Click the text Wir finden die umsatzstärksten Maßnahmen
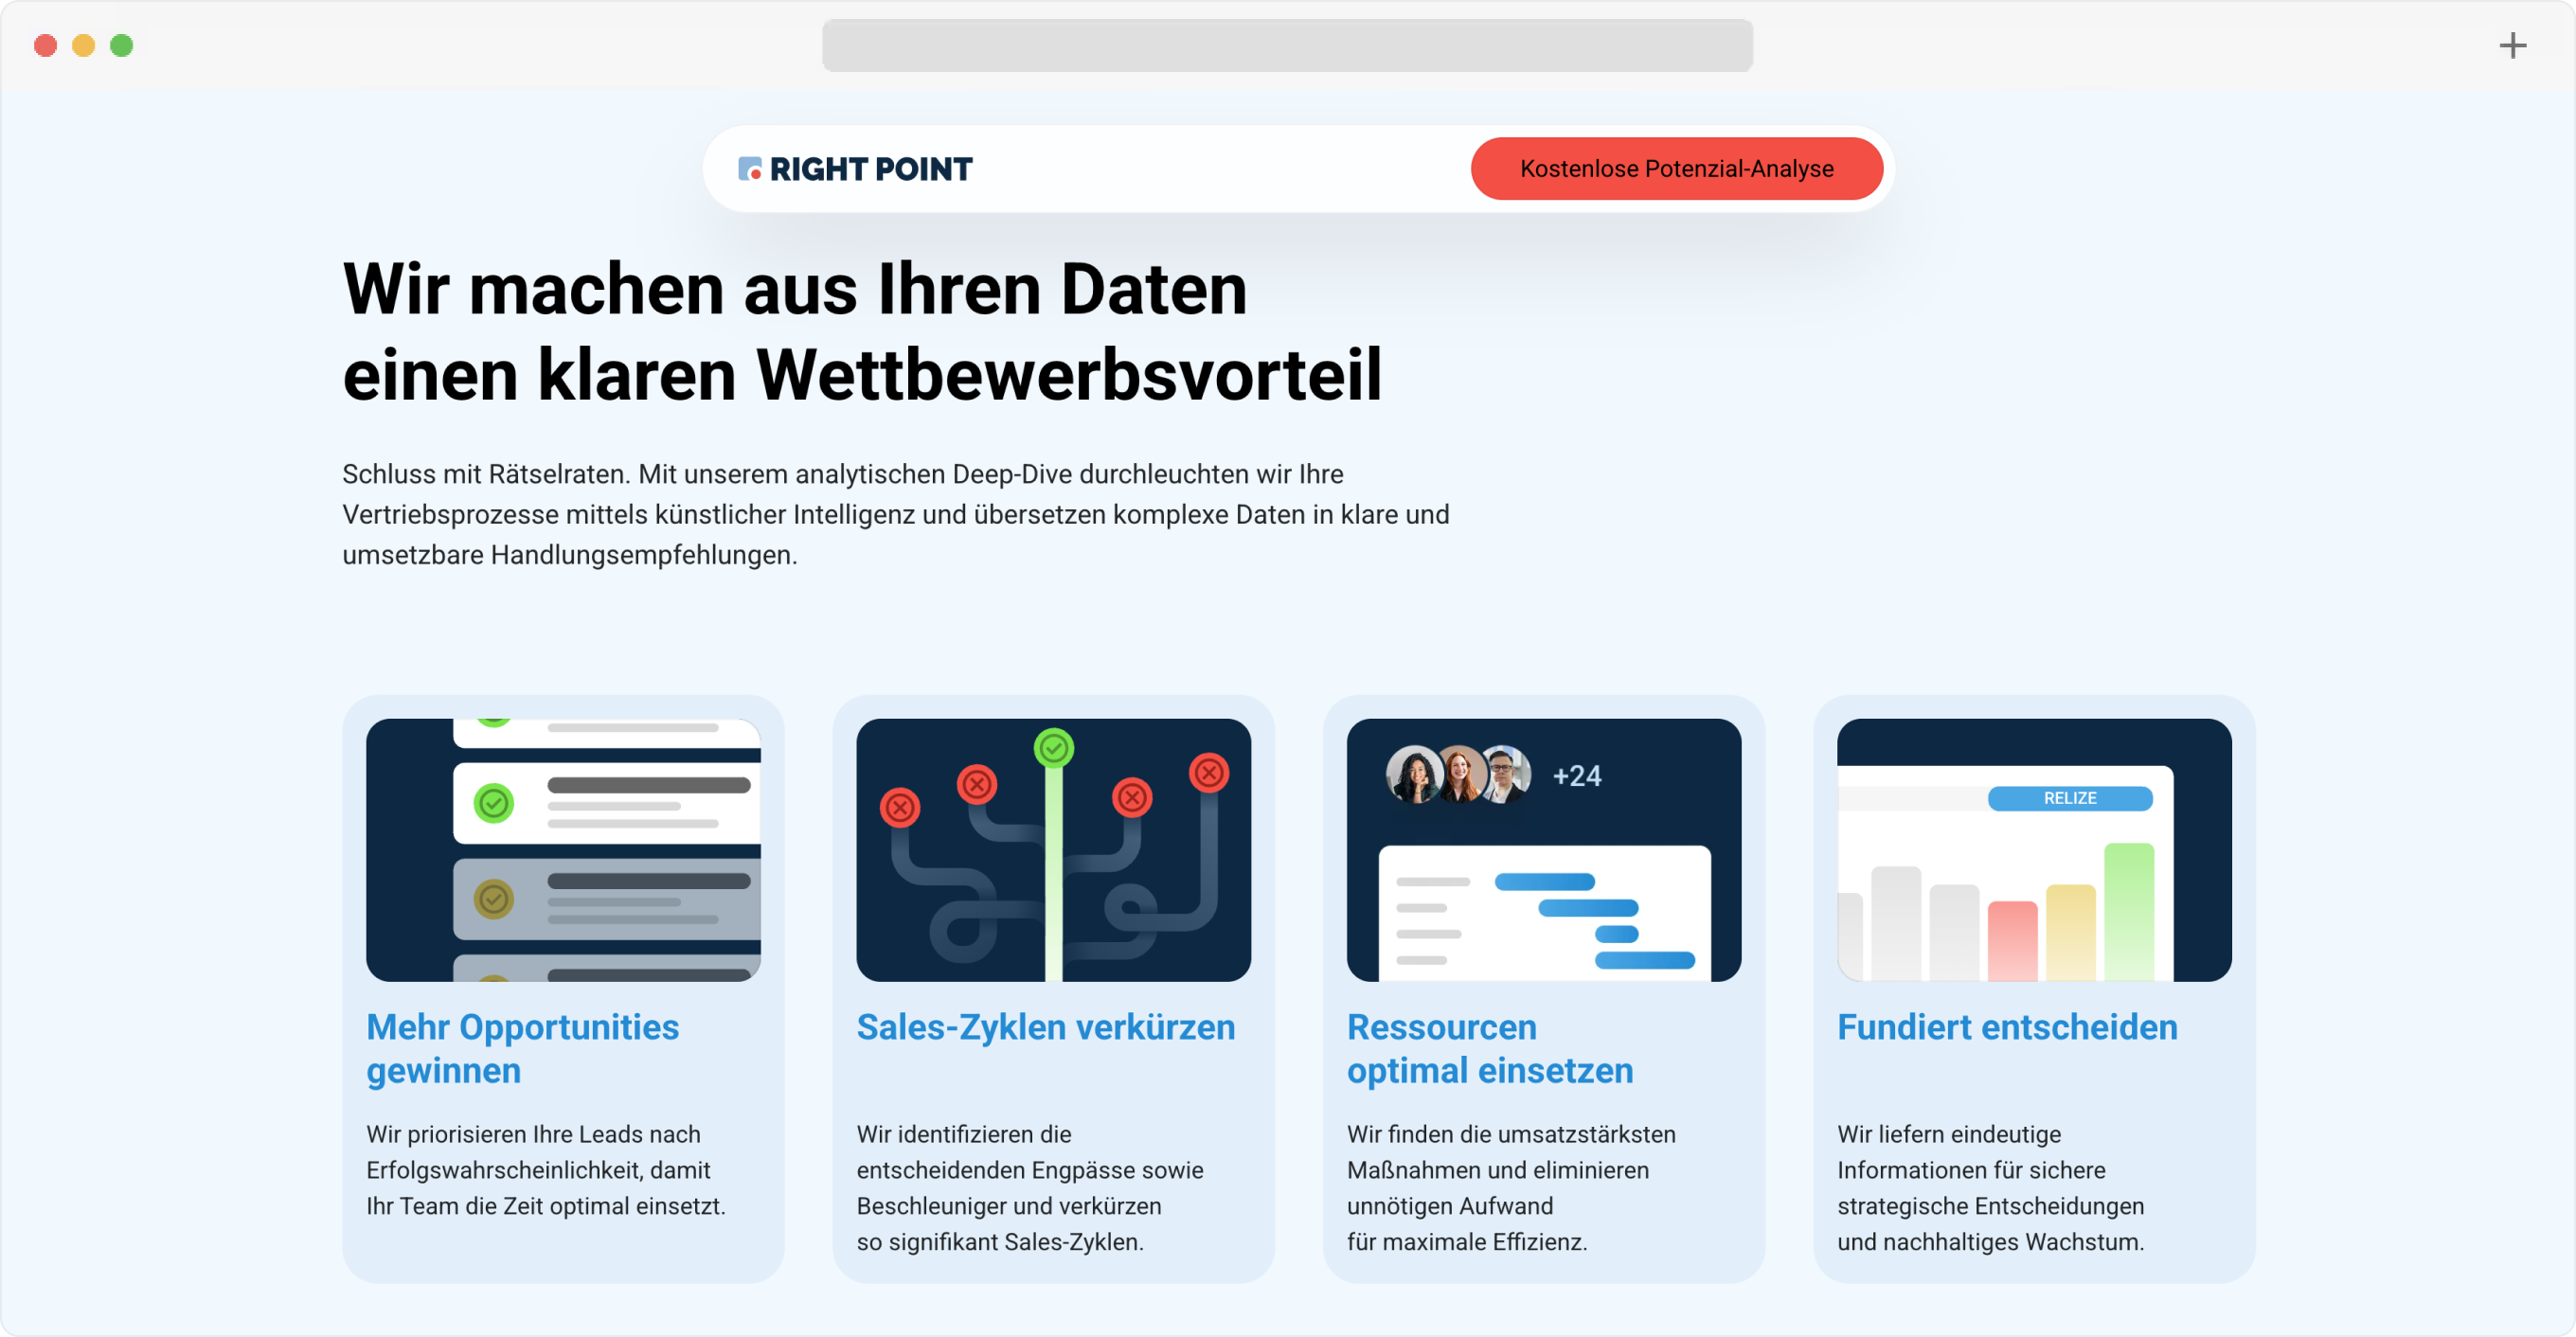Viewport: 2576px width, 1337px height. [1510, 1187]
